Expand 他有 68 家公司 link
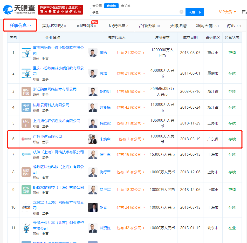This screenshot has height=243, width=247. [x=131, y=91]
